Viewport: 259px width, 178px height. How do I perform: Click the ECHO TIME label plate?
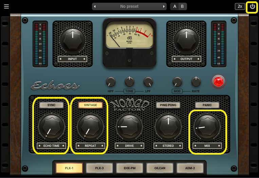coord(51,146)
